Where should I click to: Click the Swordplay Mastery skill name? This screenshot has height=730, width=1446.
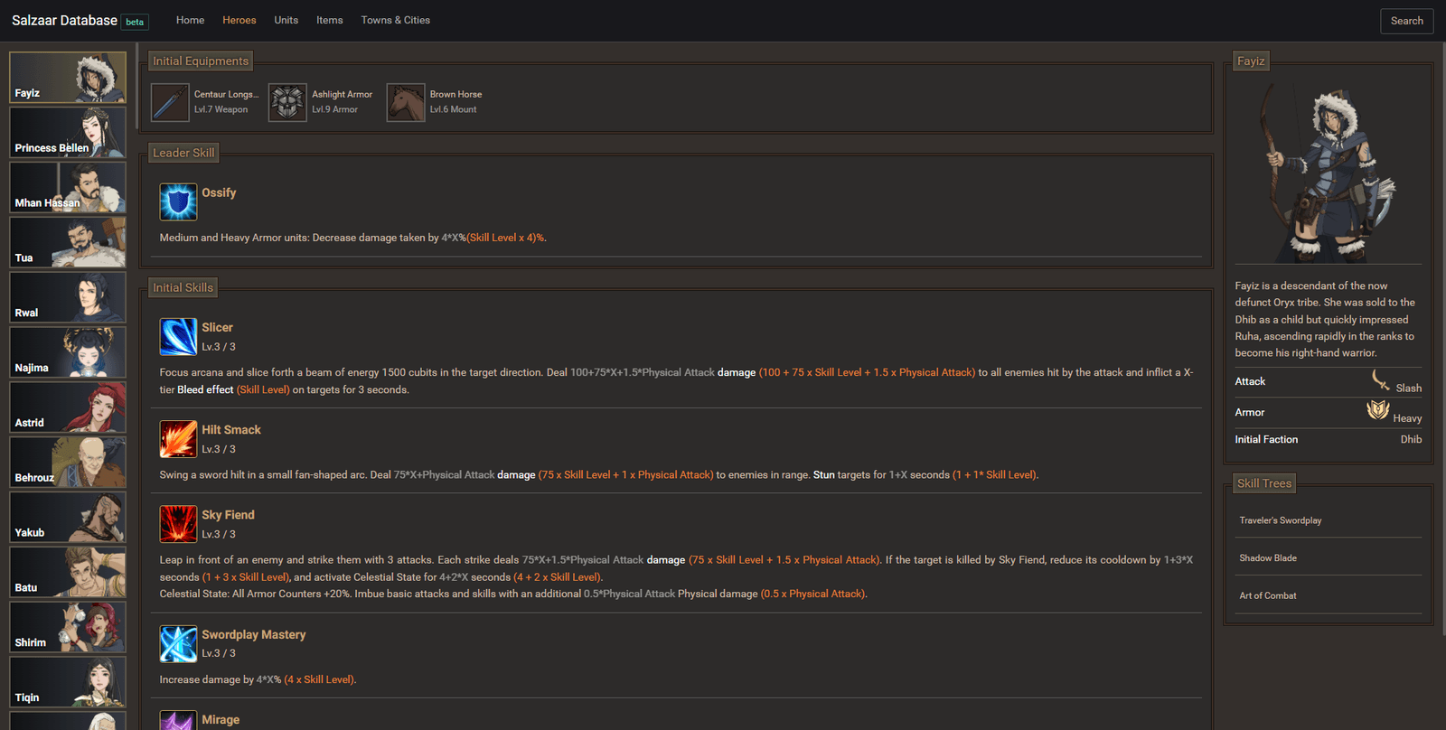(x=254, y=634)
